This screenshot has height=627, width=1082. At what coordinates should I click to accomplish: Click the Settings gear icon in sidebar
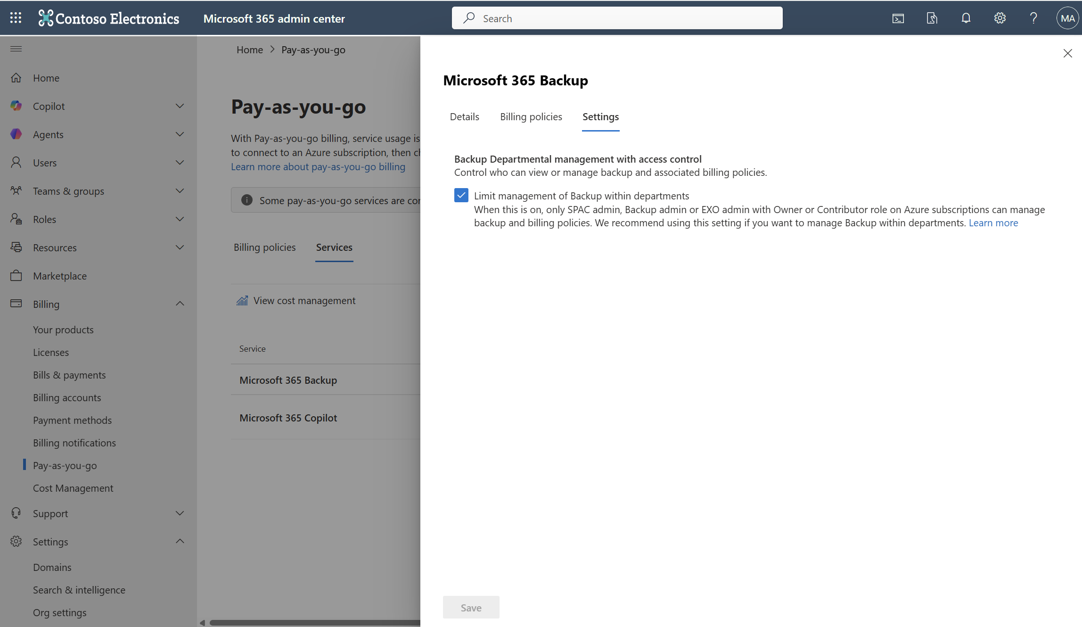[x=16, y=542]
